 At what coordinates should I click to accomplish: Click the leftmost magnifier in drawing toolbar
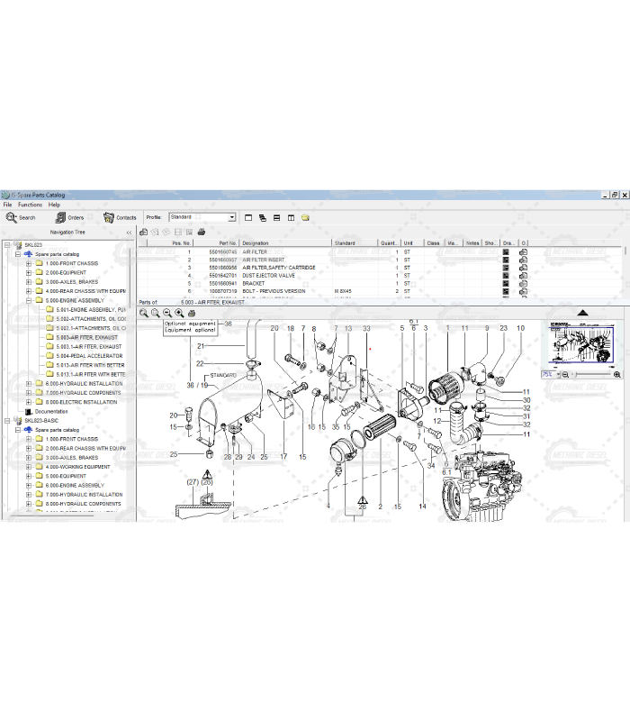point(144,313)
